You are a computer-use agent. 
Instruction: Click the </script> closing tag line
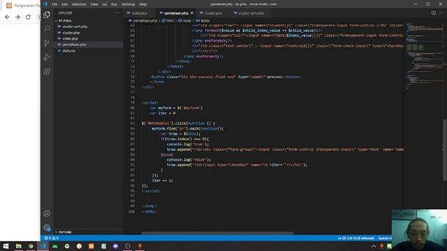[151, 191]
